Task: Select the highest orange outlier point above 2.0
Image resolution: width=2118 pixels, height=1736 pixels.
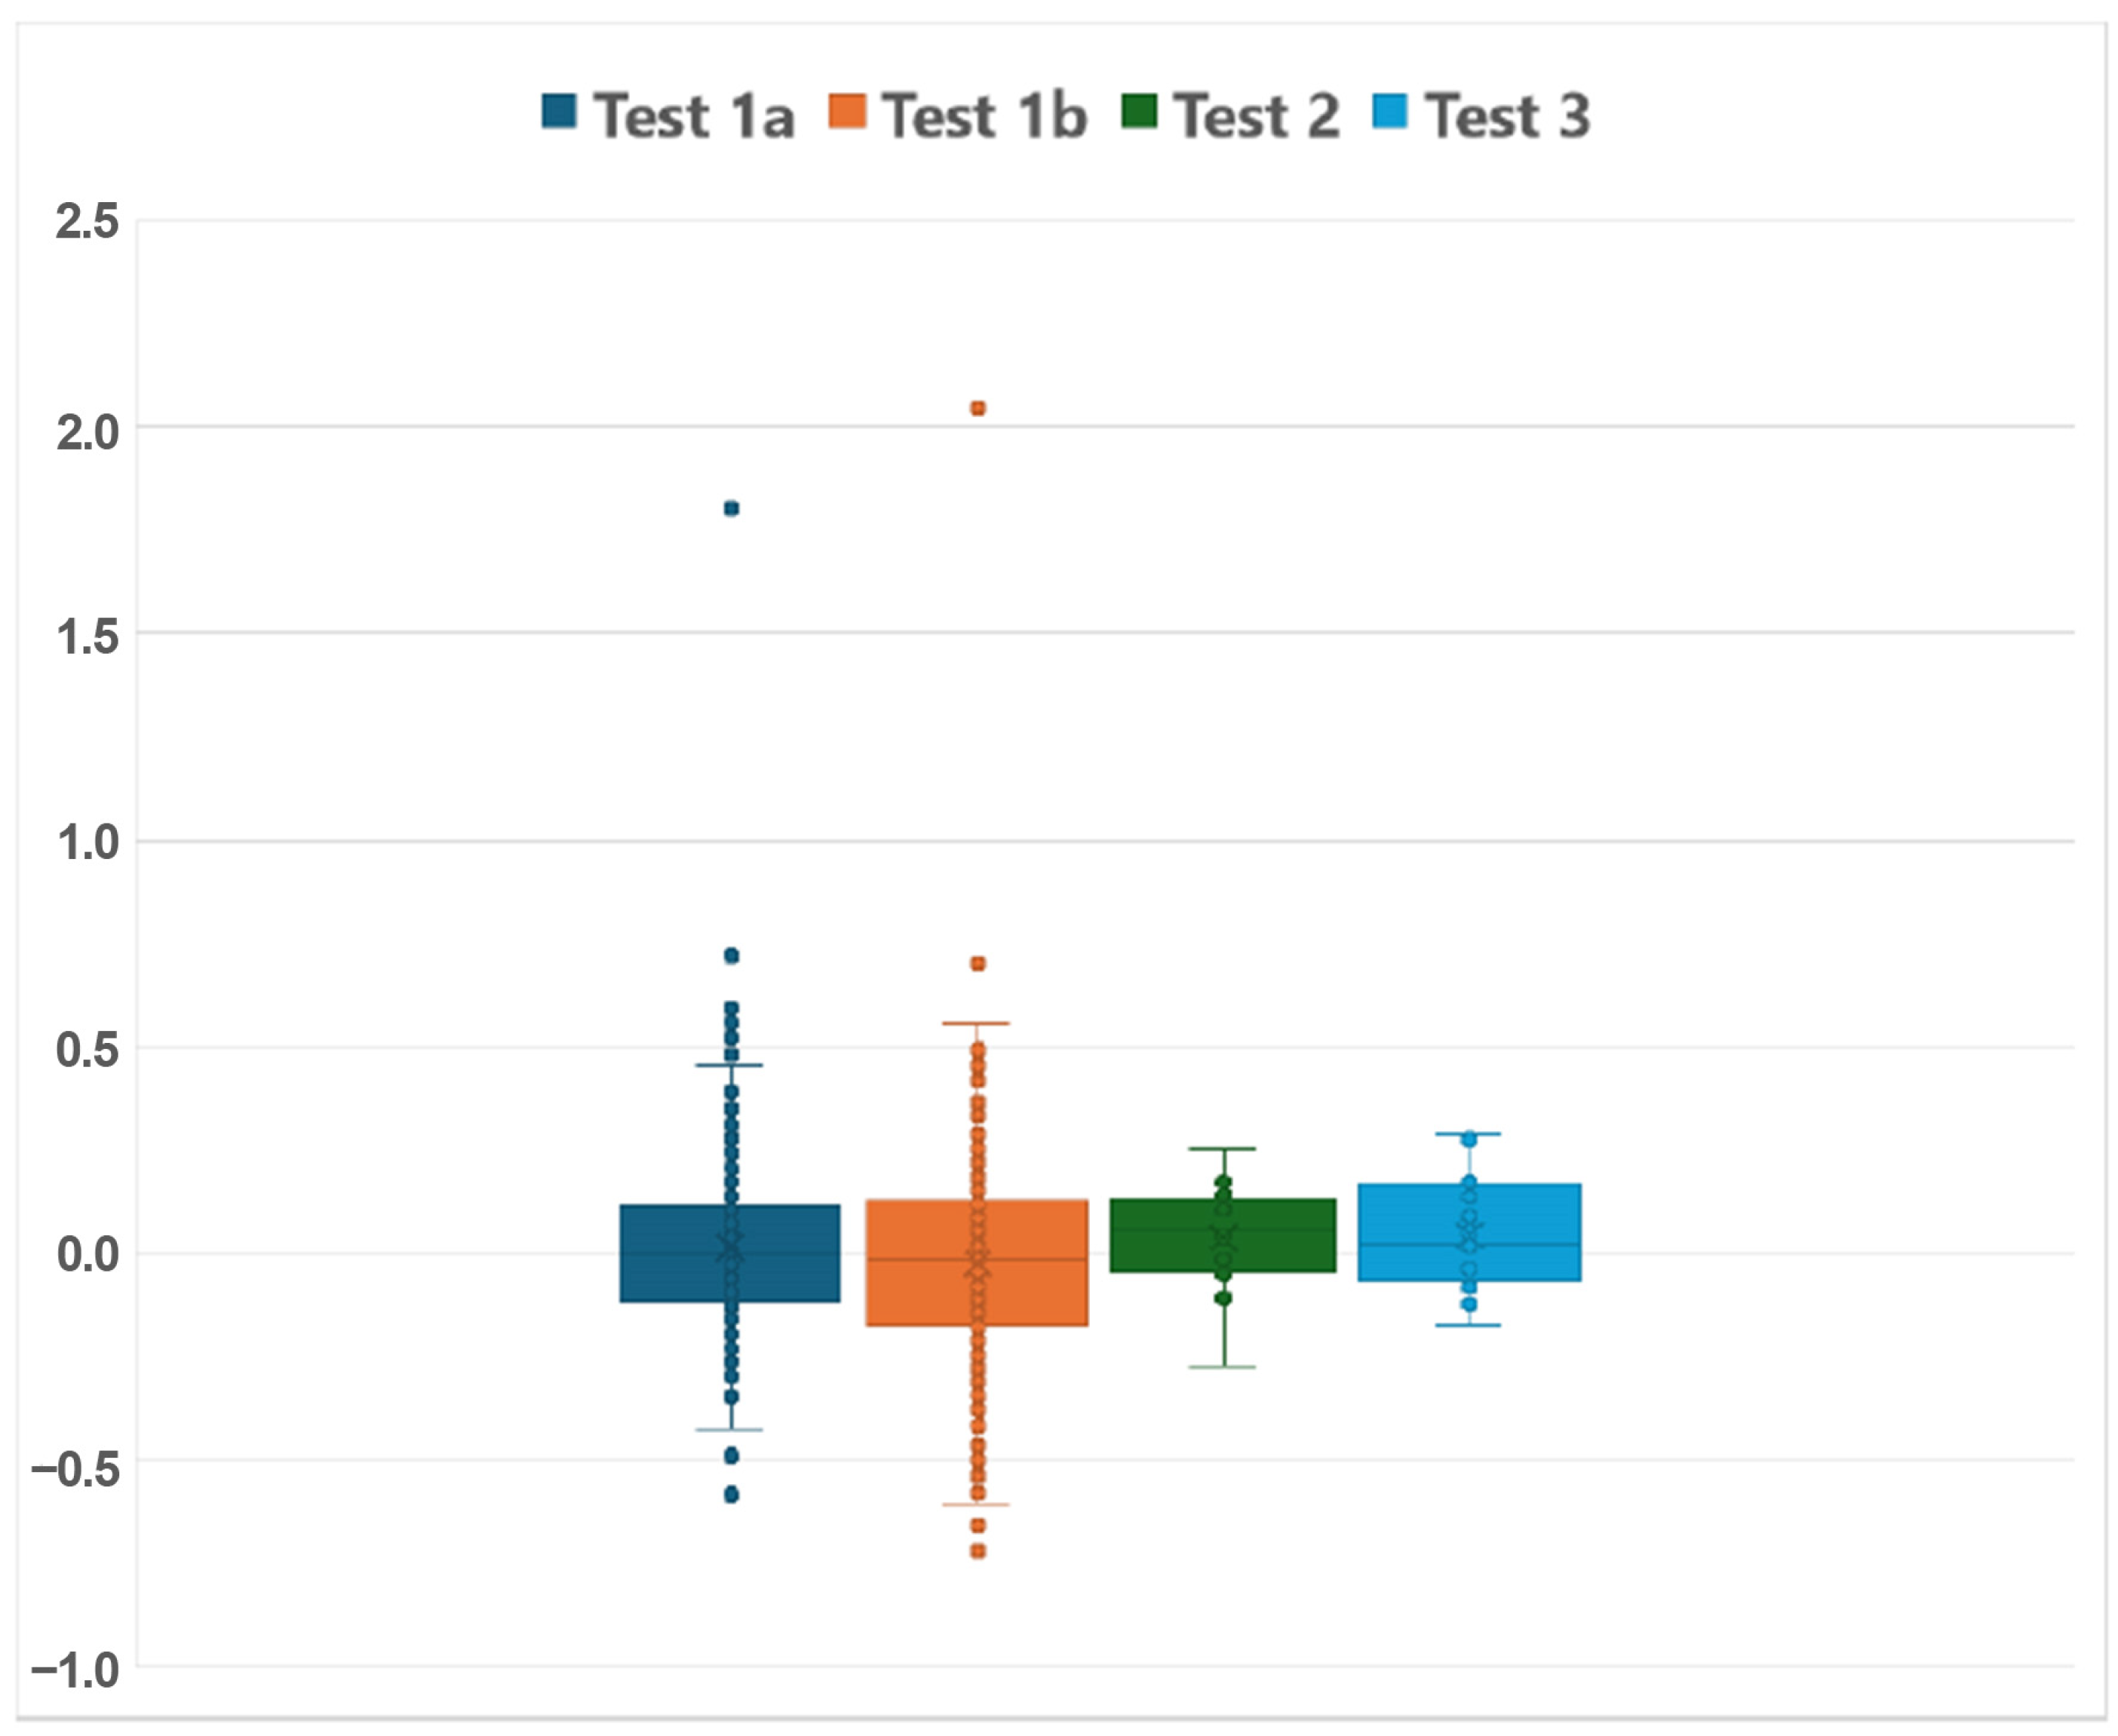Action: (978, 408)
